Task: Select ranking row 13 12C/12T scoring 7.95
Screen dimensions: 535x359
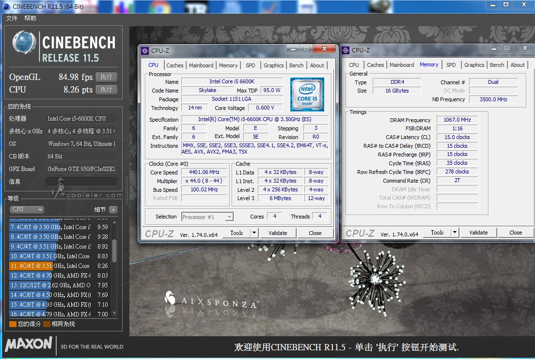Action: 59,285
